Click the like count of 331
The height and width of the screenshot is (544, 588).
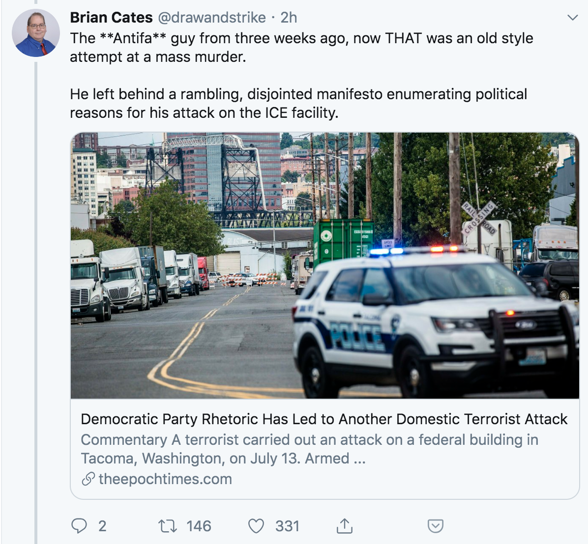287,526
